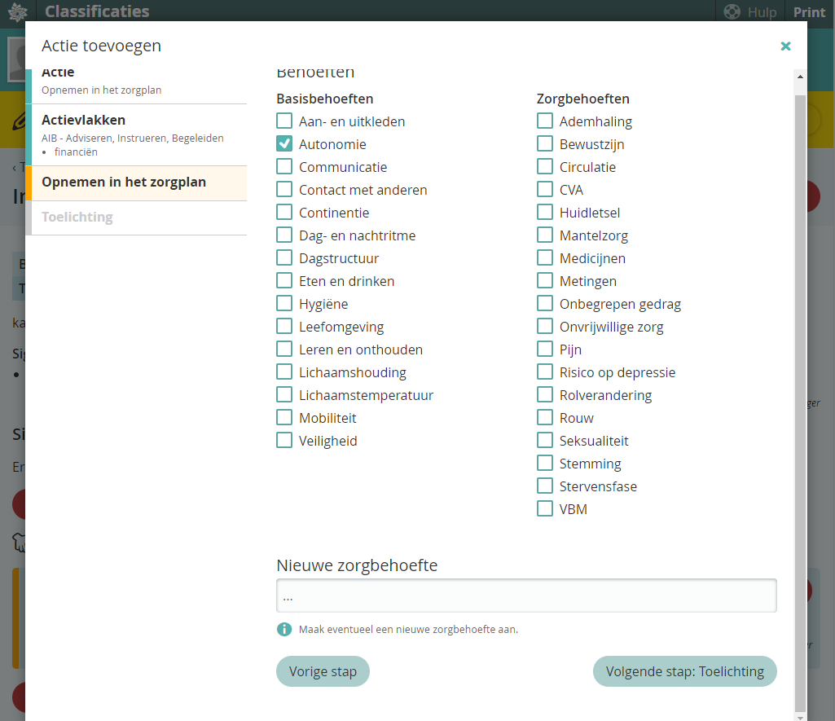
Task: Click the dialog scrollbar up arrow
Action: 800,77
